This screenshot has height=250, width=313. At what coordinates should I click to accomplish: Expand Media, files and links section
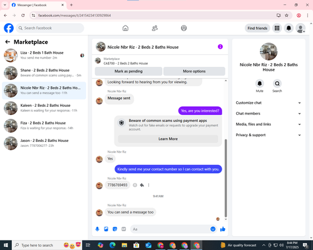[x=269, y=124]
